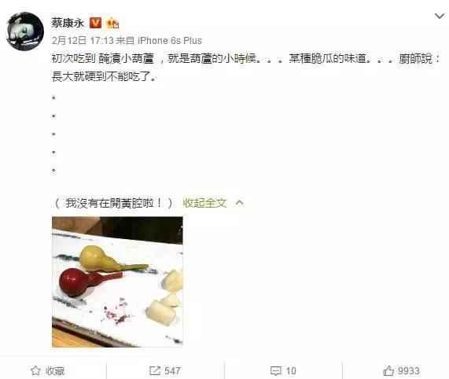Click the thumbs-up like icon

(388, 370)
